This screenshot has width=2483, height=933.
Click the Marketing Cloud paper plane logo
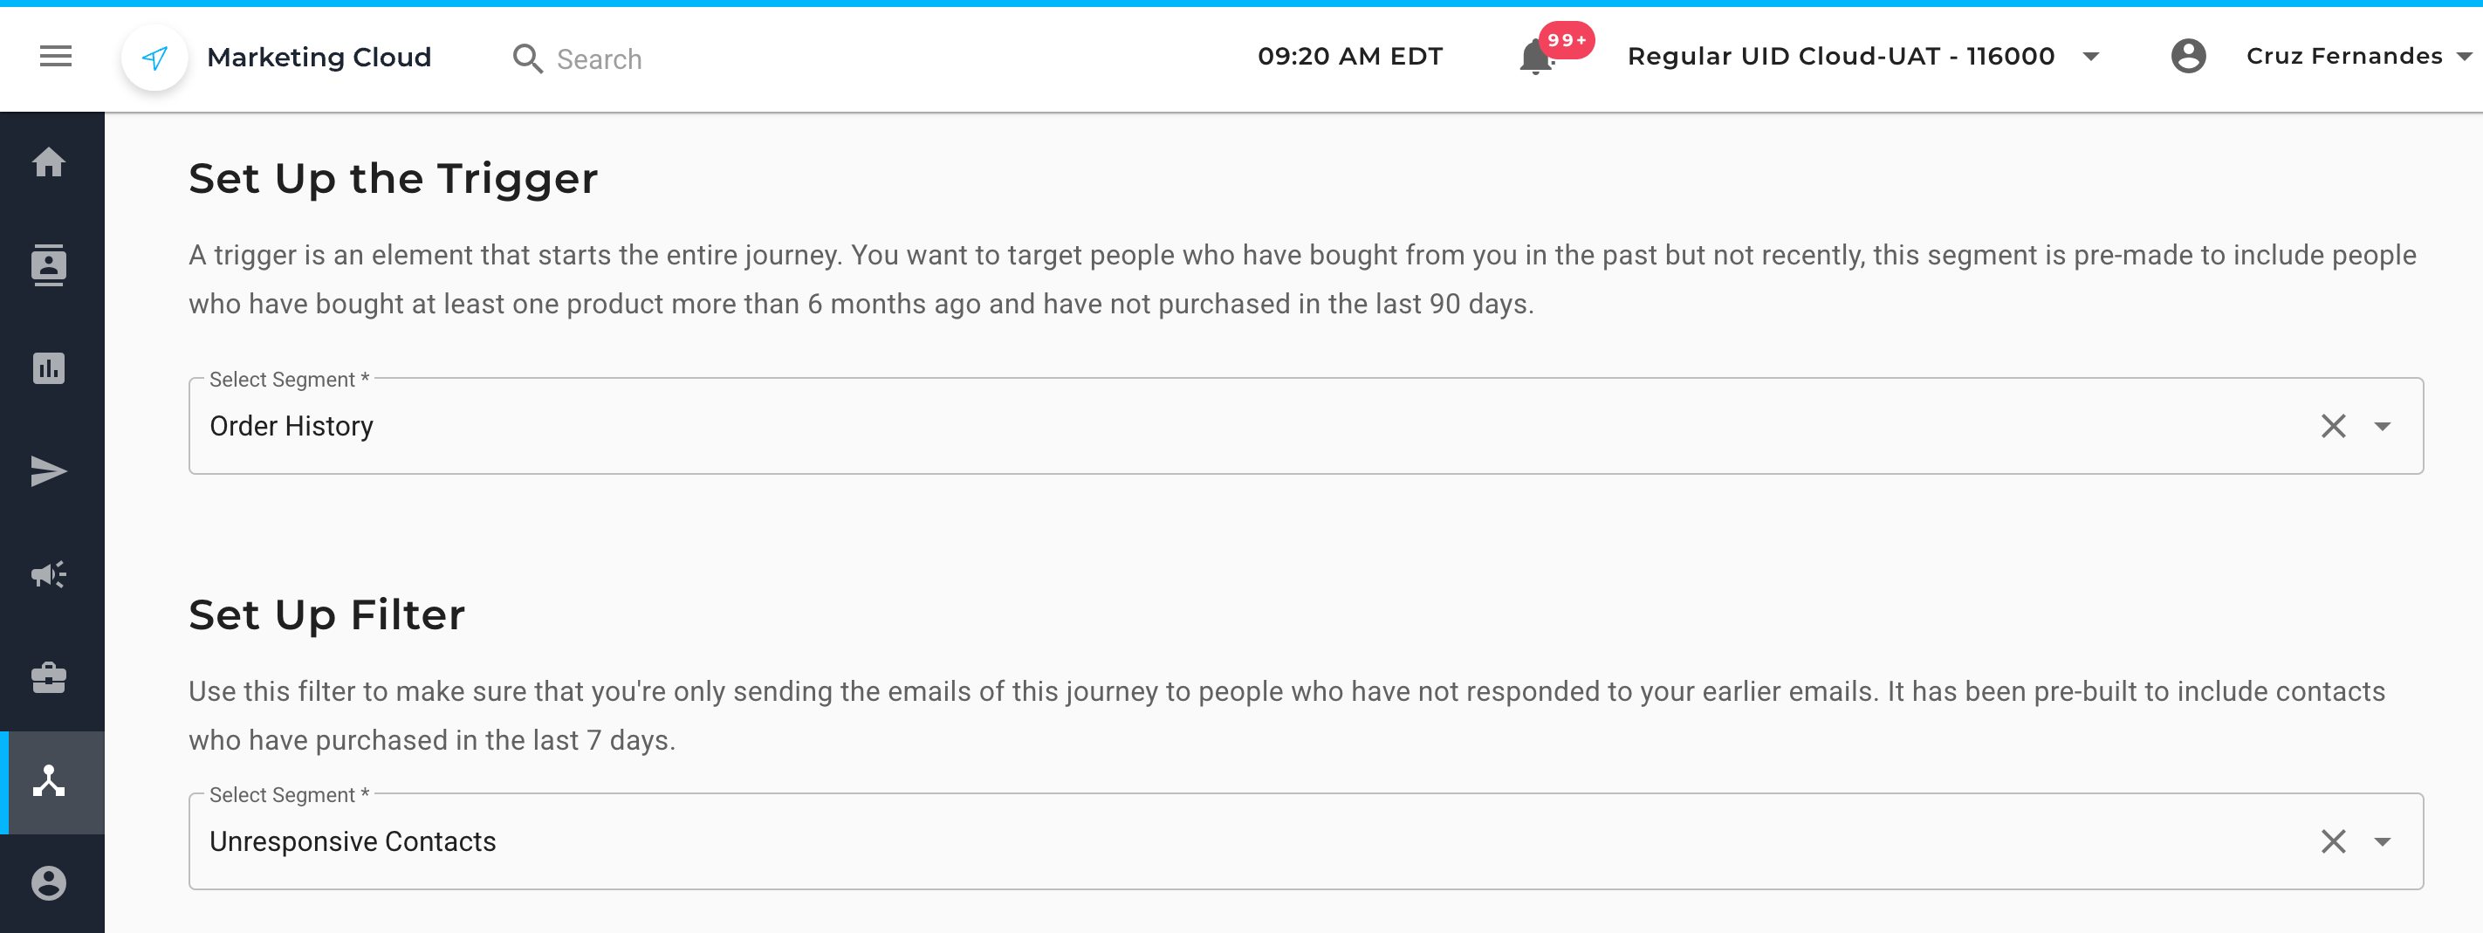154,58
